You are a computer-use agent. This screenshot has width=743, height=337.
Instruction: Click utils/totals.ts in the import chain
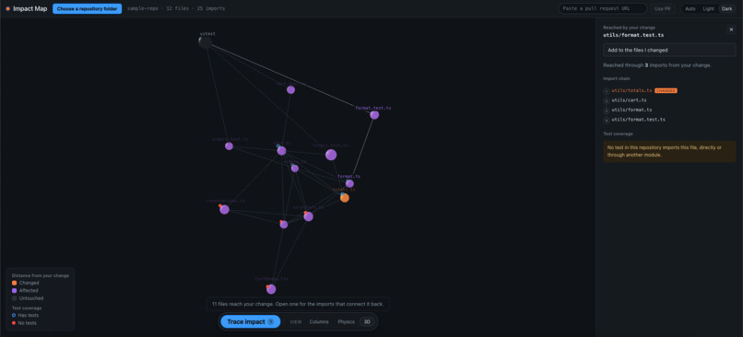tap(631, 90)
